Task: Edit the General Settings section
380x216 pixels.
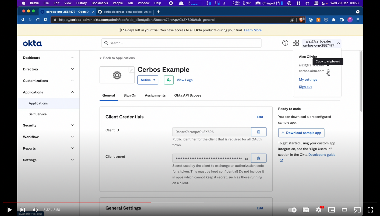Action: click(260, 208)
